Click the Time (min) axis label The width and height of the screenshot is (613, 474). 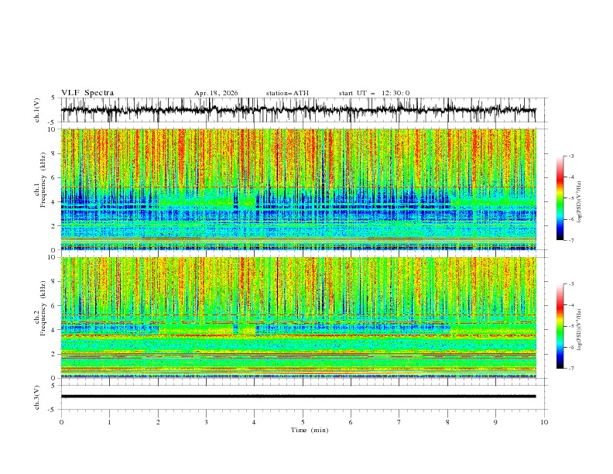[310, 430]
